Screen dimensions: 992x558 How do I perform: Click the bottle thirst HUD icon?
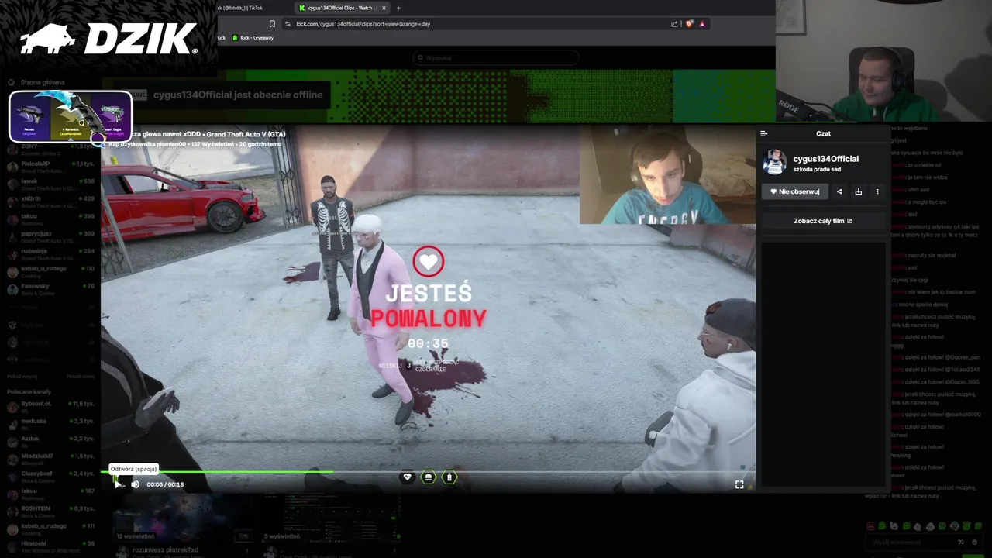pyautogui.click(x=449, y=477)
